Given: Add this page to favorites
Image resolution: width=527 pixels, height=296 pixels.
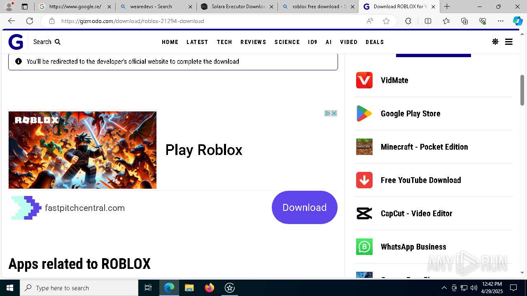Looking at the screenshot, I should [x=386, y=21].
